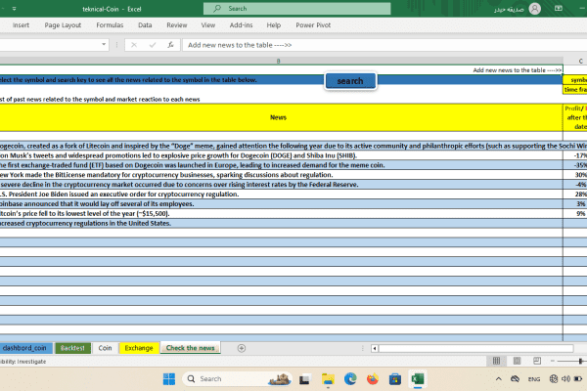Select the Bitcoin lowest level of year row
This screenshot has width=587, height=391.
[x=281, y=214]
